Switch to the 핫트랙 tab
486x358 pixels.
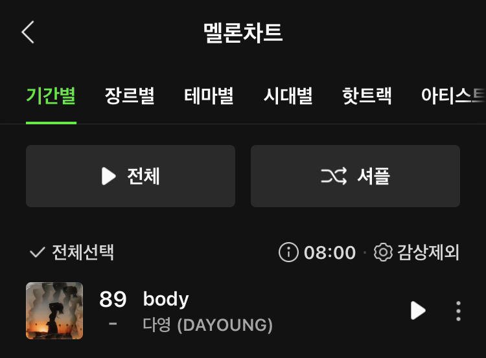[x=367, y=96]
